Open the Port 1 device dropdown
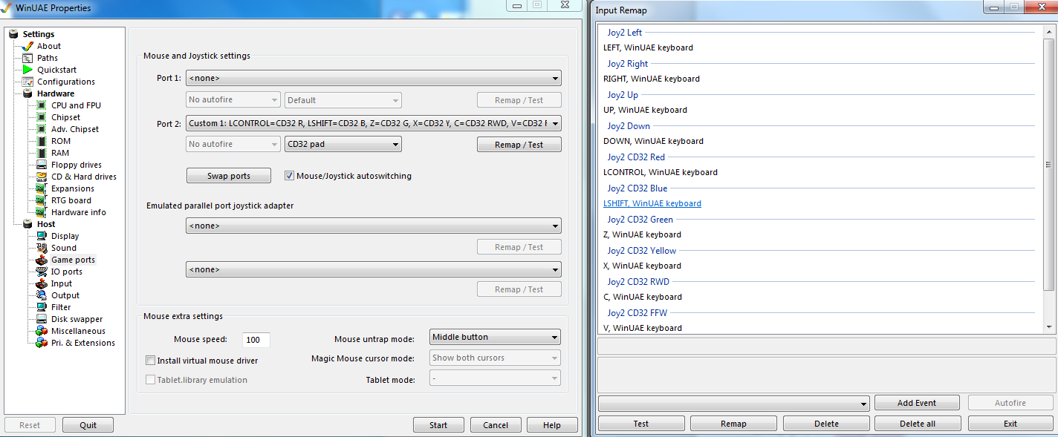The width and height of the screenshot is (1058, 437). pos(373,78)
